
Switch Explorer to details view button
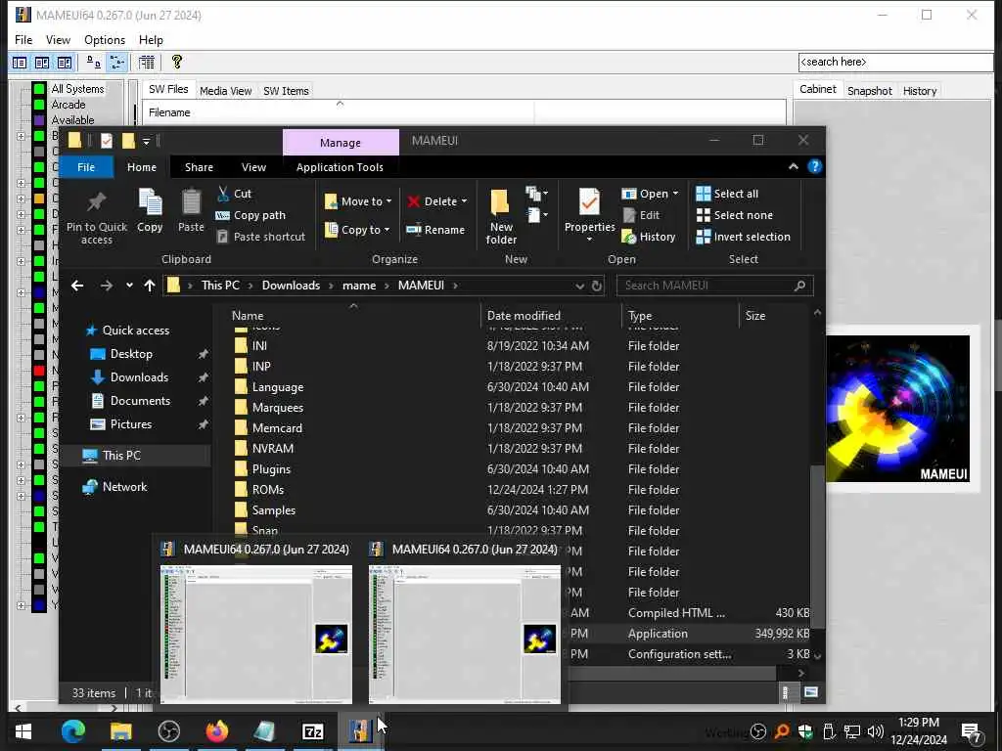click(x=786, y=692)
